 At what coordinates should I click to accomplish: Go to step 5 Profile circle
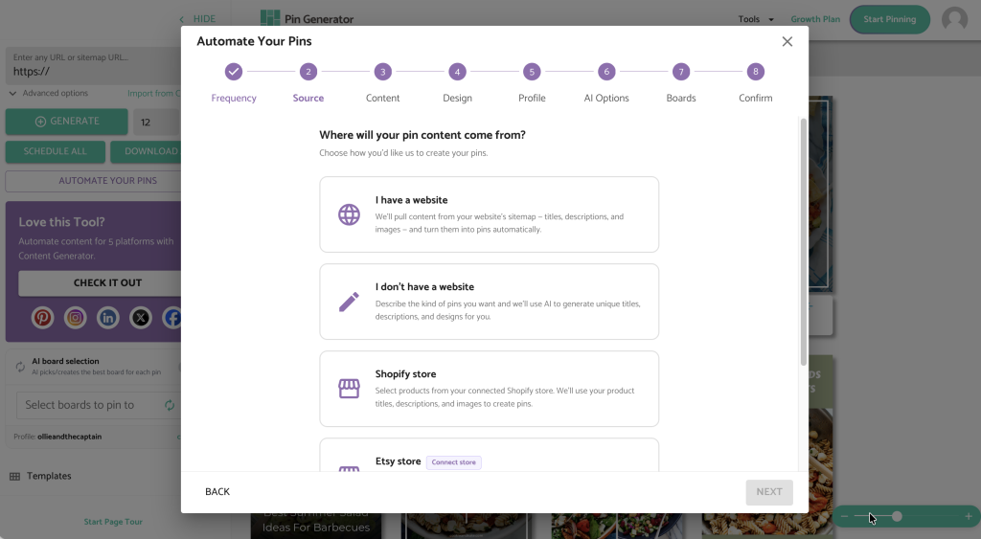point(532,72)
